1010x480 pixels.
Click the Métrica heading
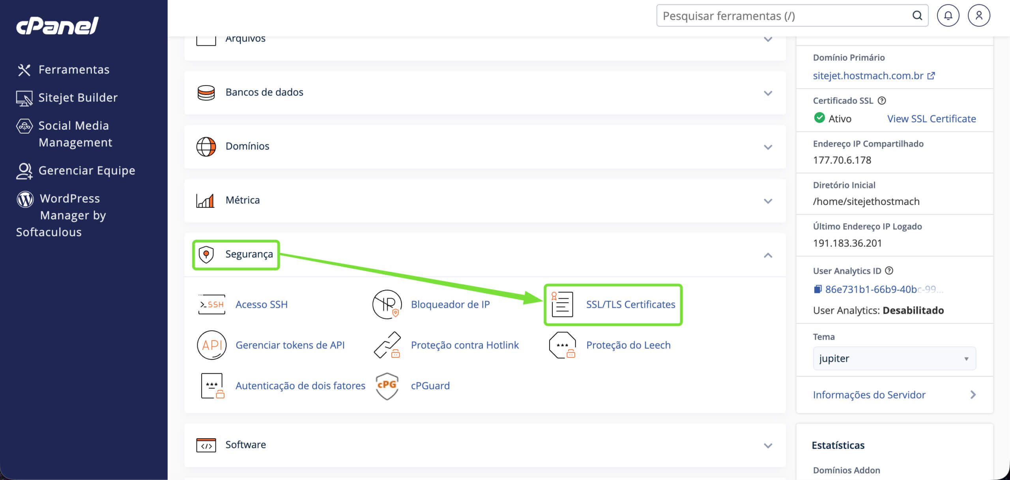pos(243,200)
